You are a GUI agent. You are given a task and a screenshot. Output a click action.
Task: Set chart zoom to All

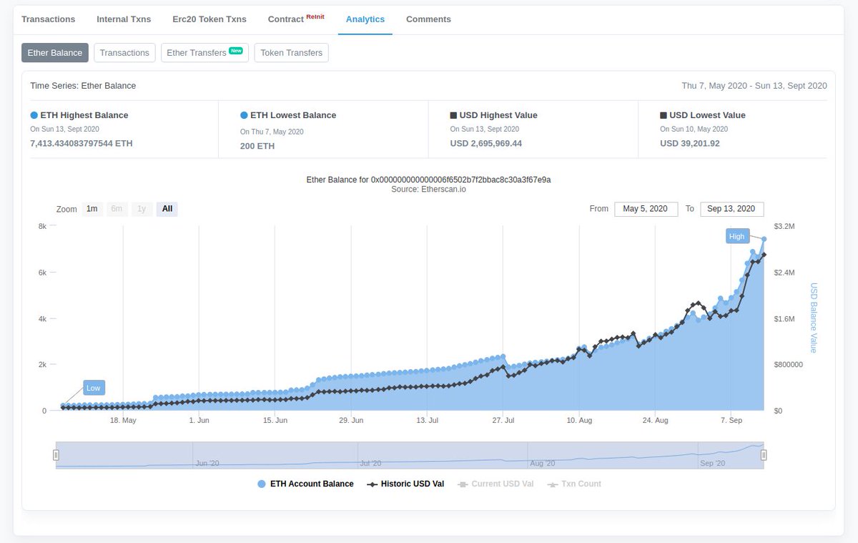tap(167, 209)
